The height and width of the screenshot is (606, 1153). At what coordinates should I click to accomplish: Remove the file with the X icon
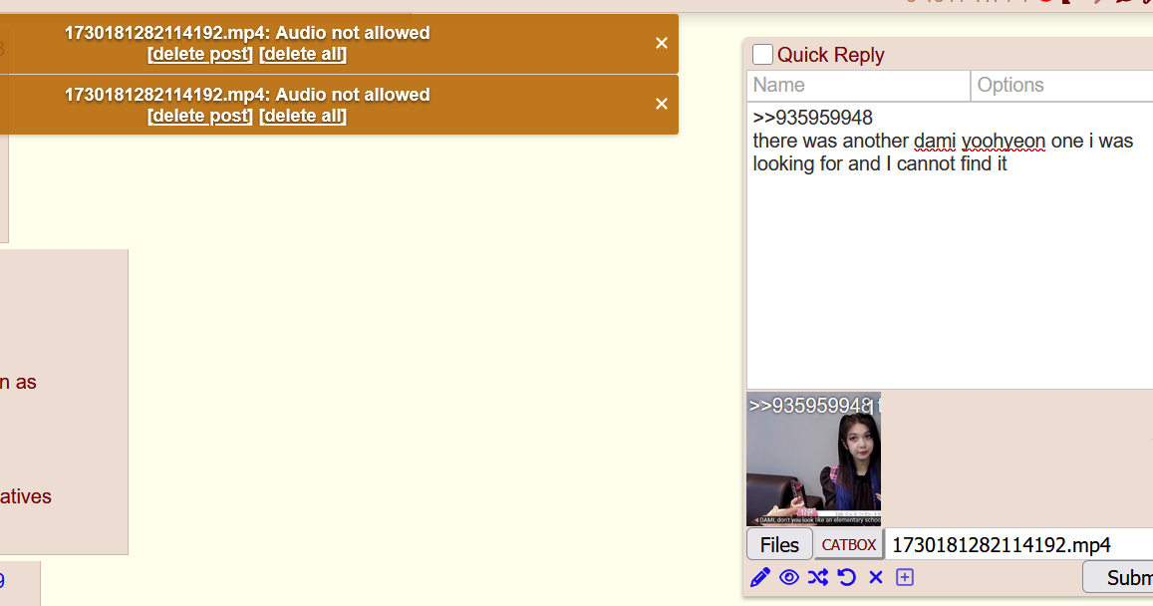tap(876, 577)
